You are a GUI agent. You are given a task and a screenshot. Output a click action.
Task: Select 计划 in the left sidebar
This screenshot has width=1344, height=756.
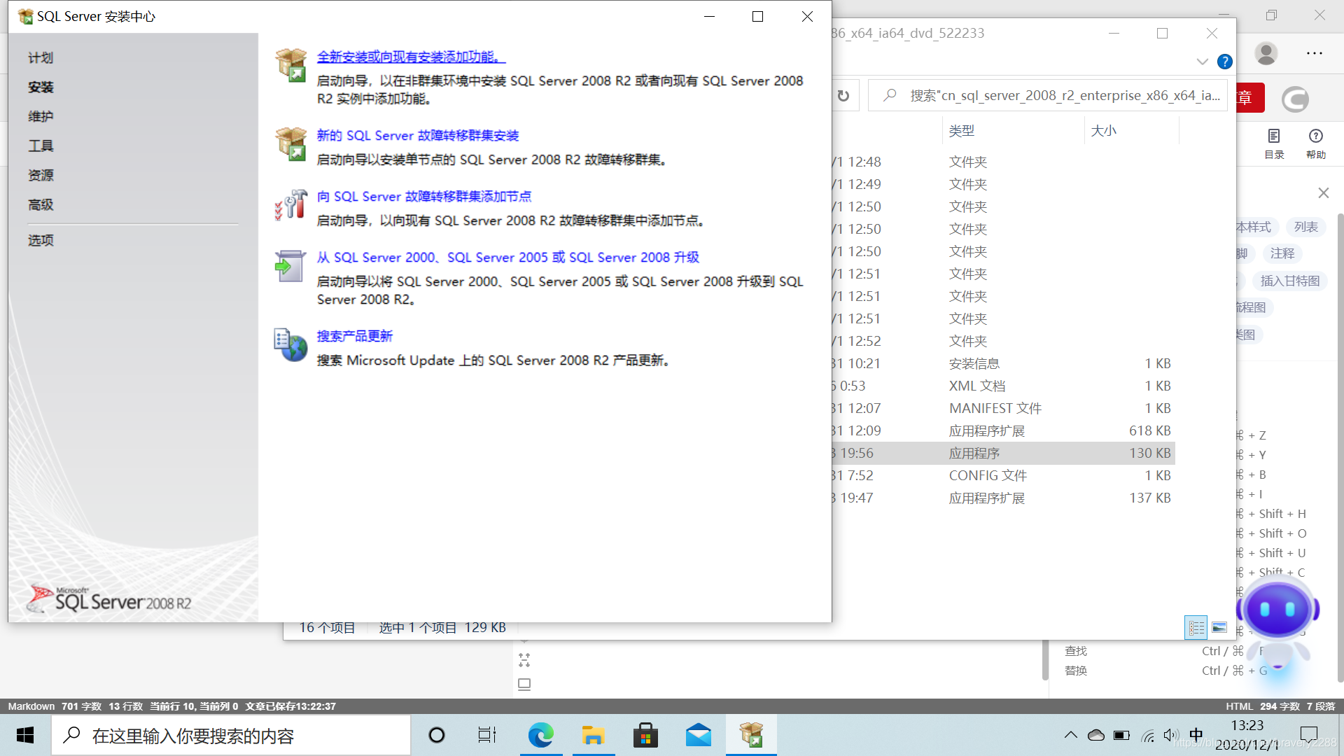point(41,58)
